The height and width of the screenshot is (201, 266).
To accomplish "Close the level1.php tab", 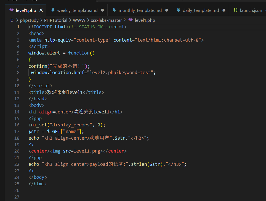I will tap(41, 10).
